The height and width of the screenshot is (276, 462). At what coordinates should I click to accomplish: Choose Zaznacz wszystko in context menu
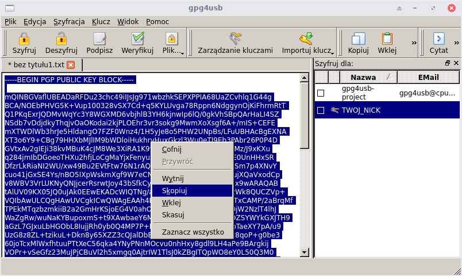(x=192, y=232)
